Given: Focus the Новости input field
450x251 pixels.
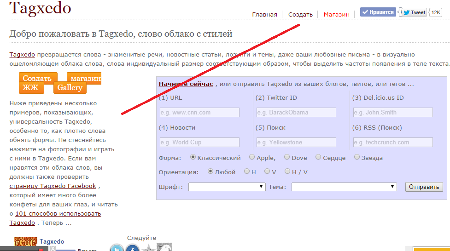Looking at the screenshot, I should (x=199, y=142).
